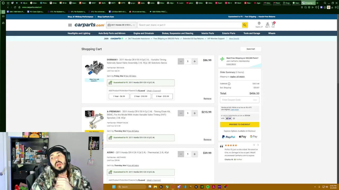Open Discord from the taskbar

pyautogui.click(x=179, y=187)
